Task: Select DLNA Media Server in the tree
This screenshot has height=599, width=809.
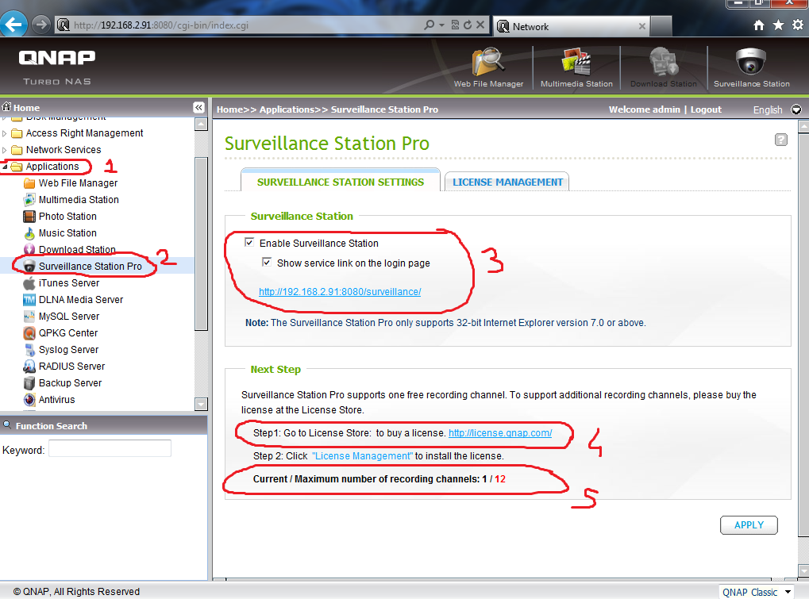Action: 80,300
